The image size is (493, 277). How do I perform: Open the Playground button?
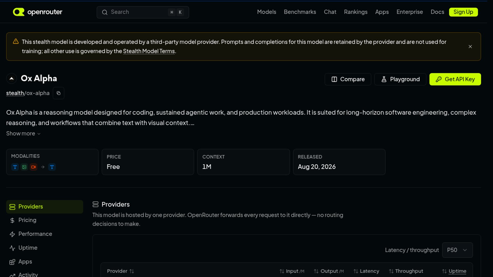pos(400,79)
